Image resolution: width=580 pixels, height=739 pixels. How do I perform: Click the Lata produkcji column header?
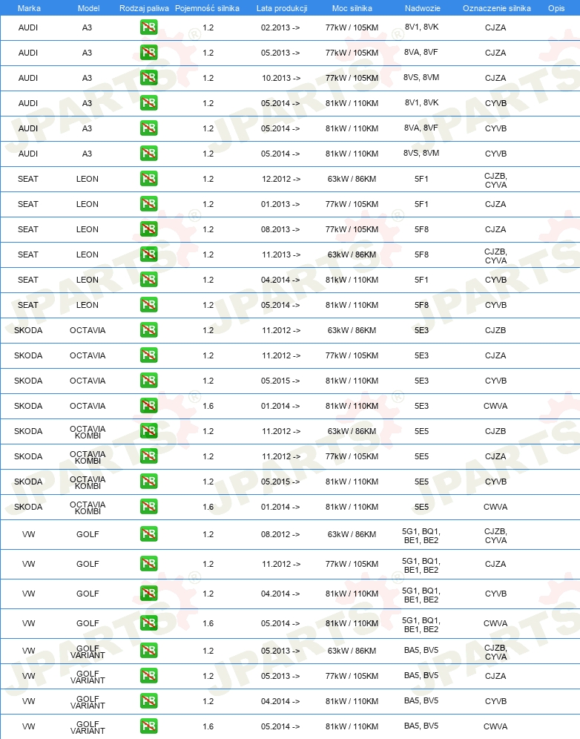coord(282,8)
